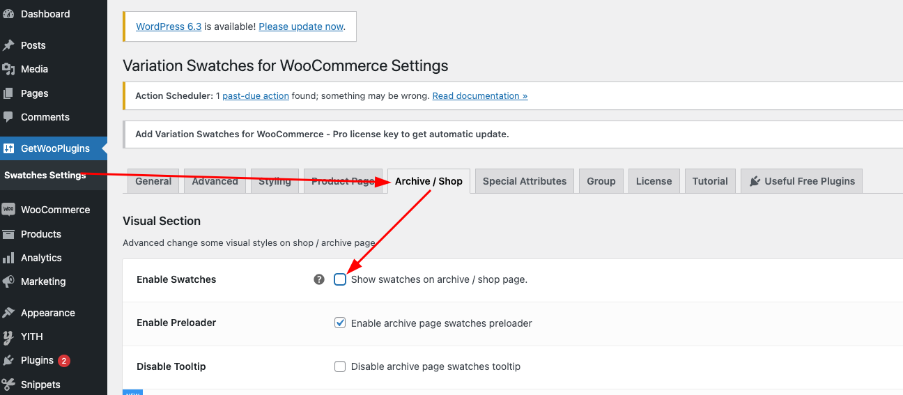Open the Plugins menu item
Image resolution: width=903 pixels, height=395 pixels.
[54, 360]
